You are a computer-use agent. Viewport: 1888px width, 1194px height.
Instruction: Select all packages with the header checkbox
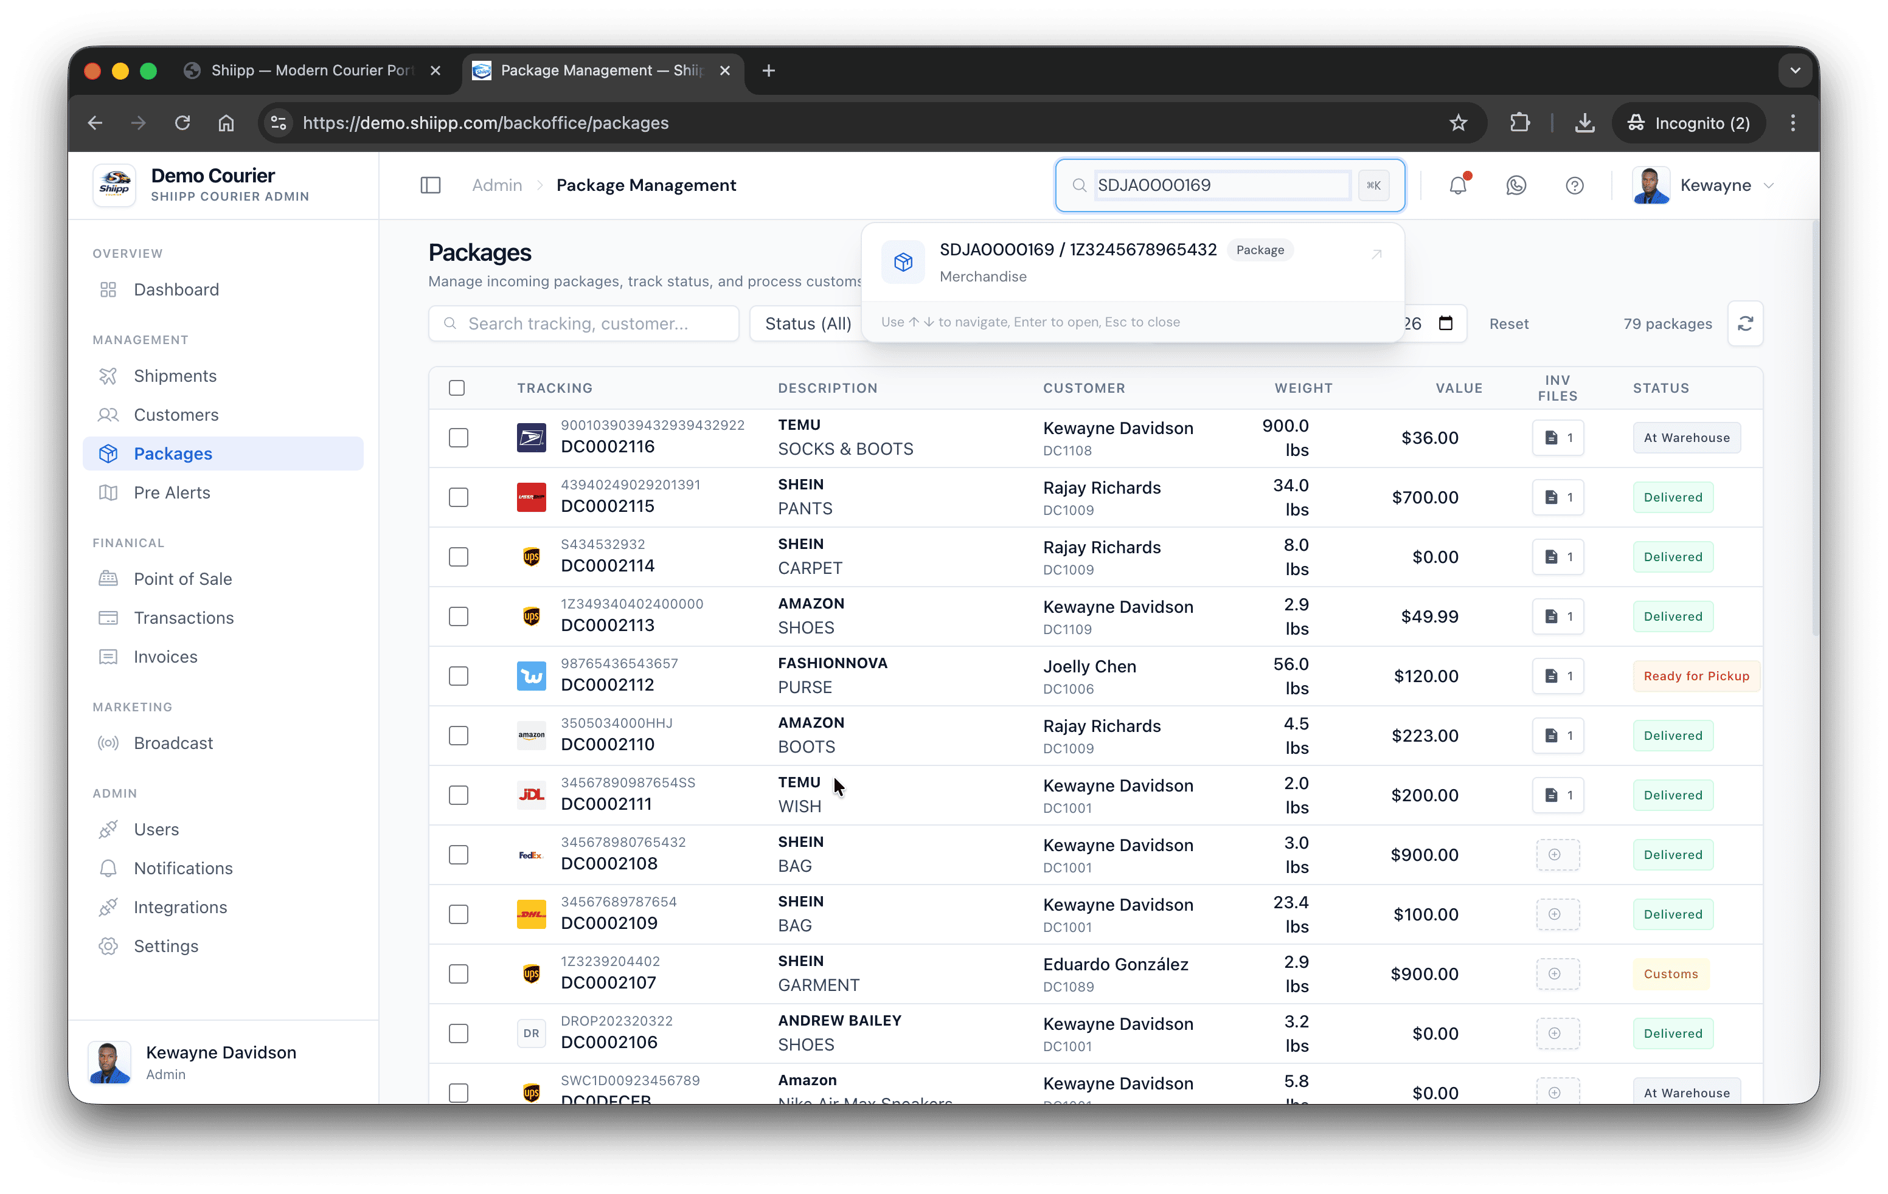click(457, 387)
